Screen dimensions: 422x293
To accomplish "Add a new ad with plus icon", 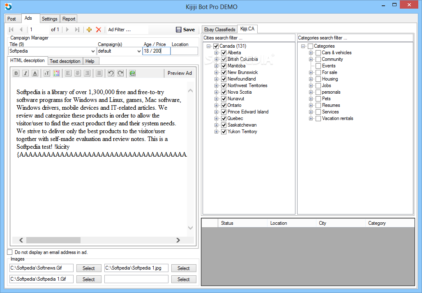I will click(x=89, y=30).
